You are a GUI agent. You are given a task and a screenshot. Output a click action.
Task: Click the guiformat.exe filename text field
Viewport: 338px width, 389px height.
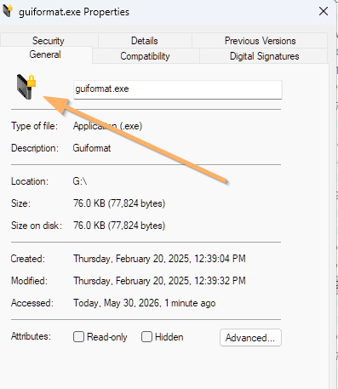[178, 89]
